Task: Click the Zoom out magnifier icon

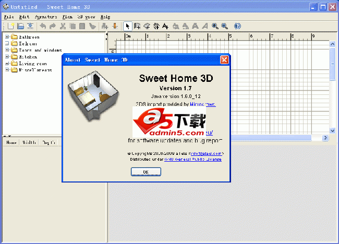Action: coord(225,26)
